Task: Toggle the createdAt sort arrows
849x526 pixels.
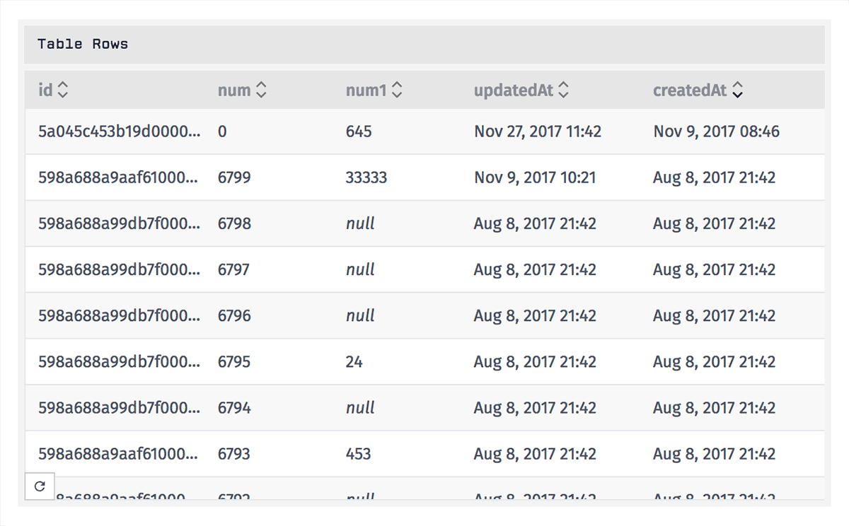Action: [x=737, y=90]
